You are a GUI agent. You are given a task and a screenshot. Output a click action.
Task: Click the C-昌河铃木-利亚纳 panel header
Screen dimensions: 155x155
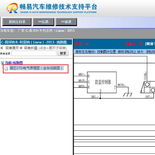point(36,42)
